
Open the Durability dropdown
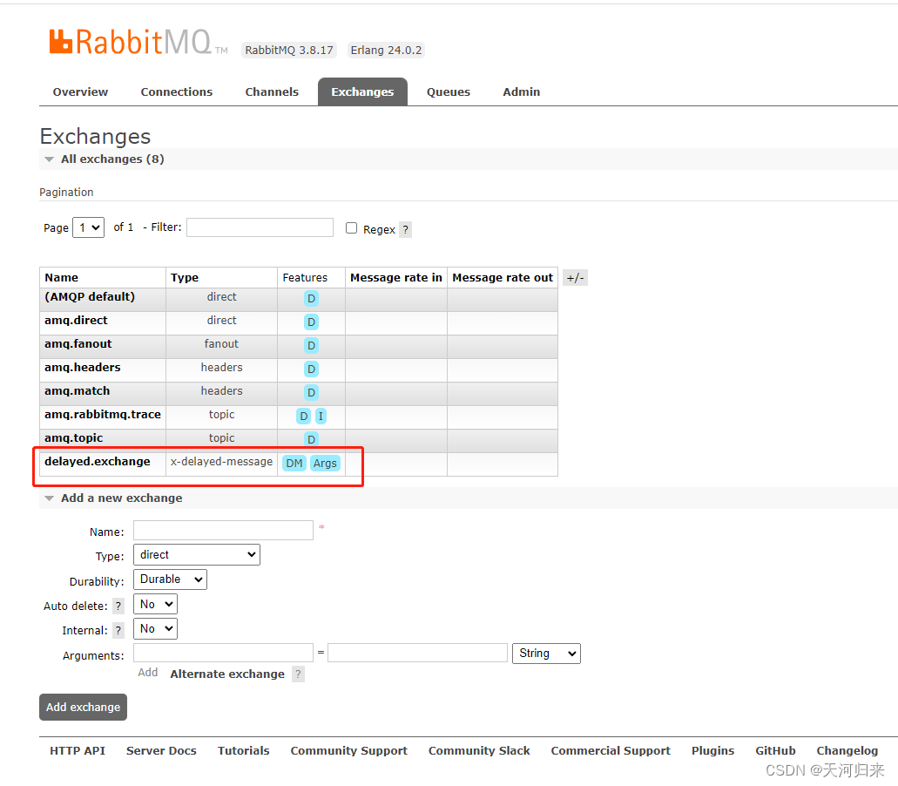170,579
